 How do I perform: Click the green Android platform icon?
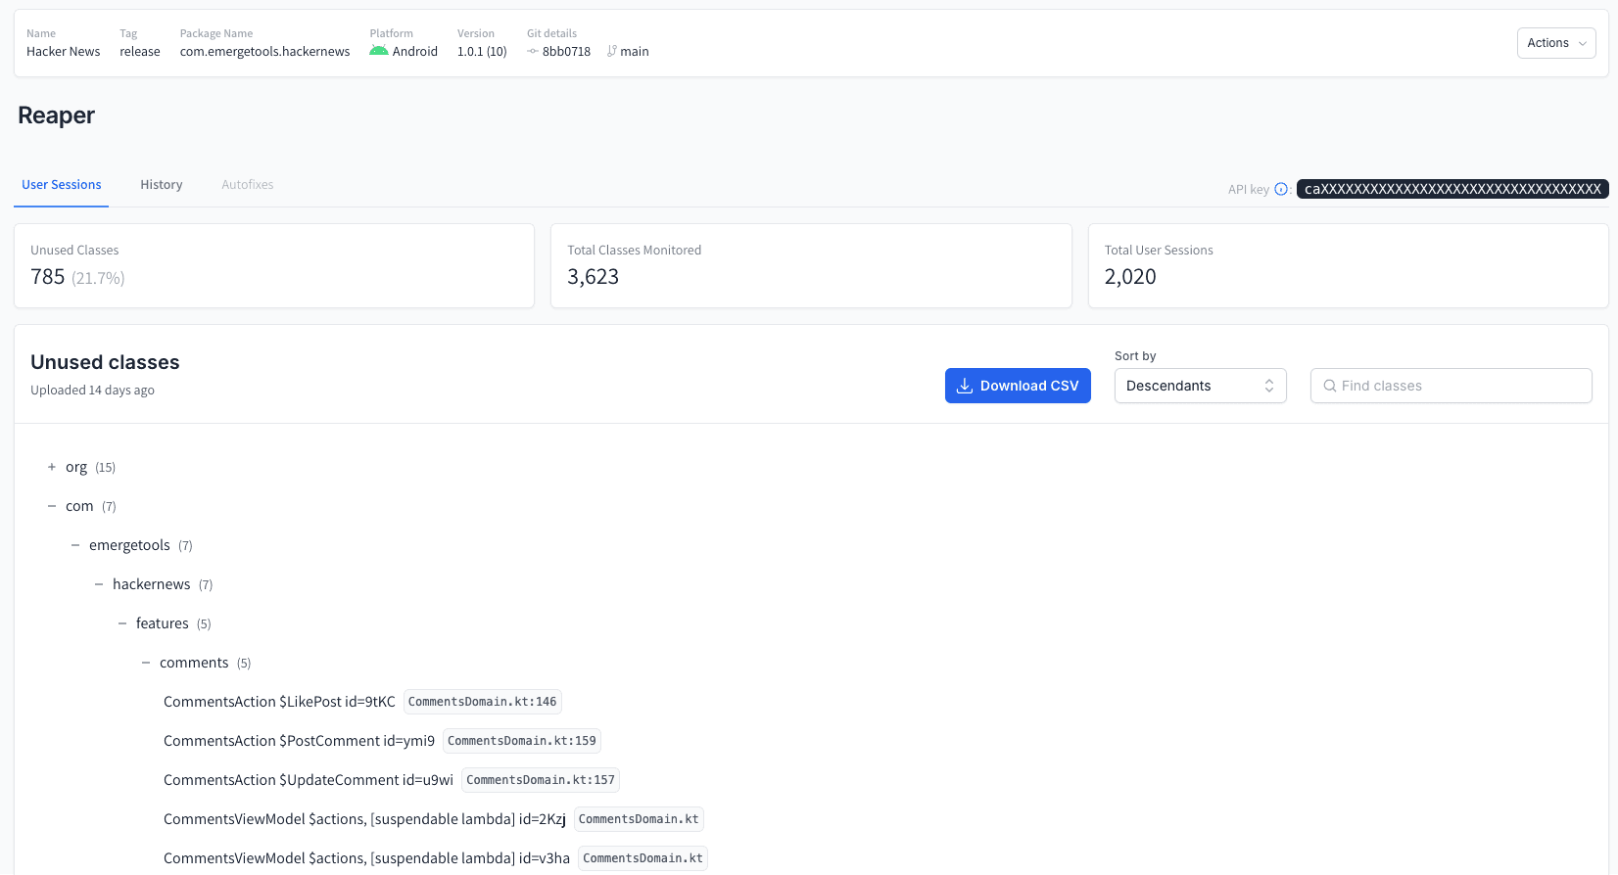pyautogui.click(x=378, y=51)
